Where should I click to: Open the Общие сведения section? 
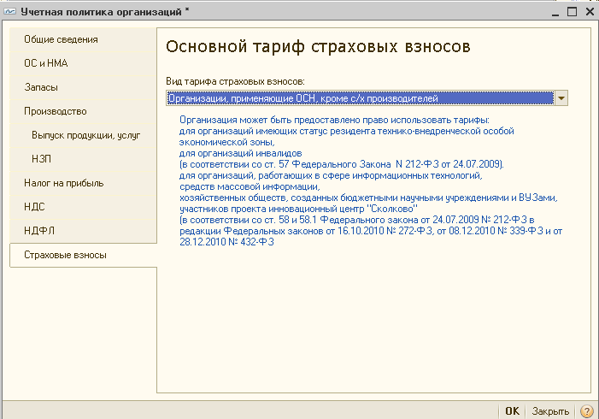click(83, 39)
